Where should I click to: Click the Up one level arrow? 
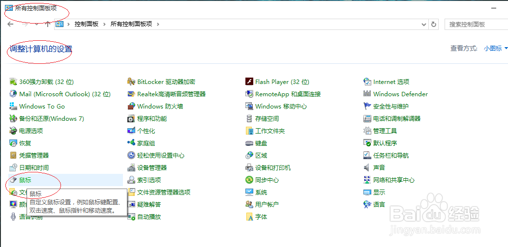pyautogui.click(x=48, y=24)
